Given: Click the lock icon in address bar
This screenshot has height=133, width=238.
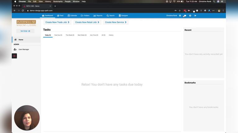Looking at the screenshot, I should (x=28, y=11).
